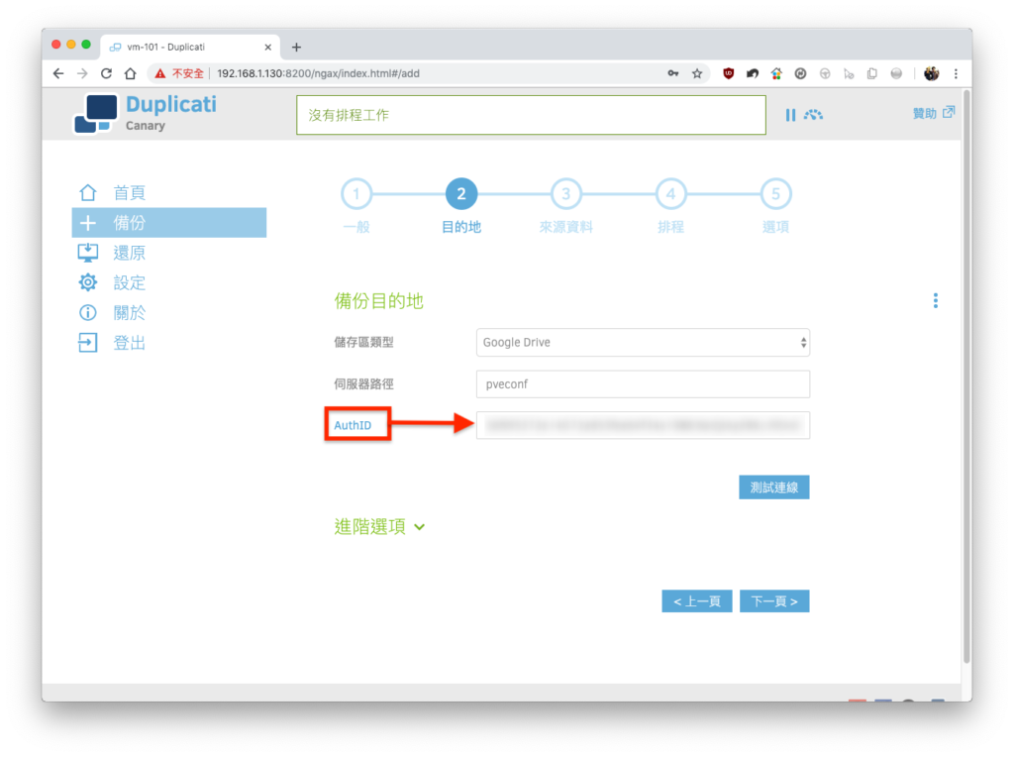Image resolution: width=1014 pixels, height=757 pixels.
Task: Click the info icon beside 關於
Action: tap(88, 312)
